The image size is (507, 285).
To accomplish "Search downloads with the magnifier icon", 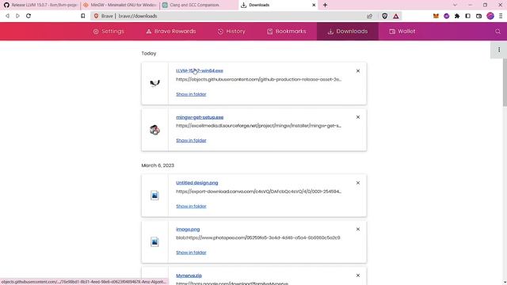I will tap(497, 32).
